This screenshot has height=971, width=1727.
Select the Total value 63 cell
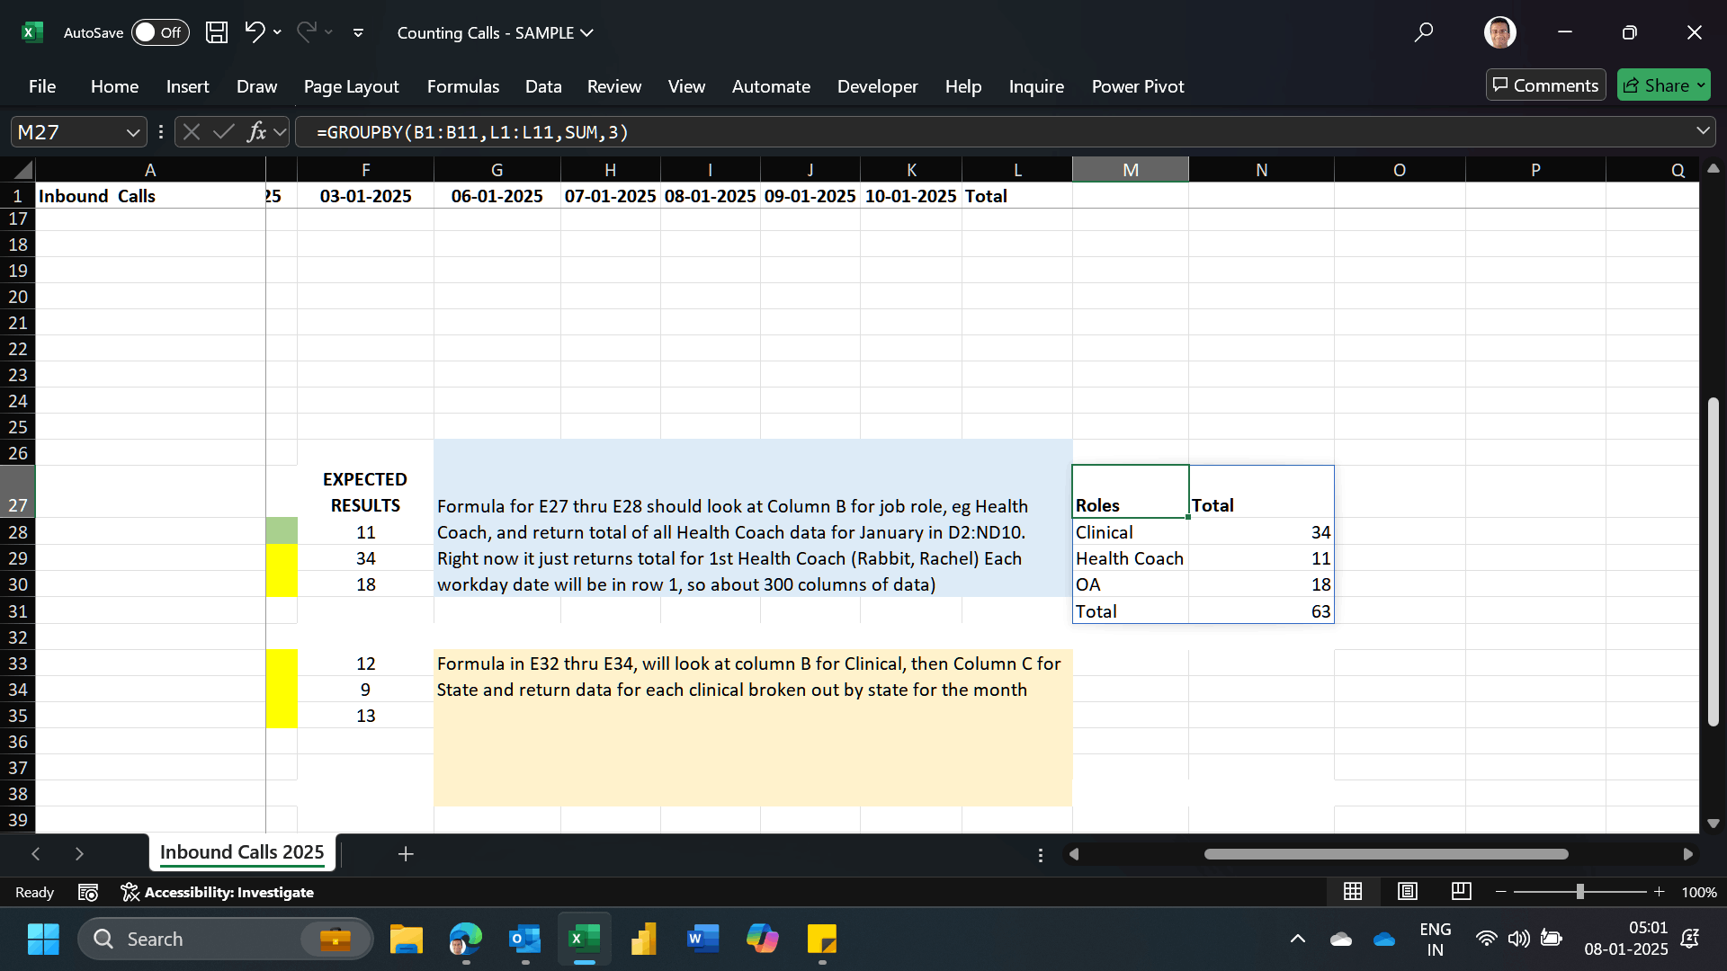(x=1261, y=611)
